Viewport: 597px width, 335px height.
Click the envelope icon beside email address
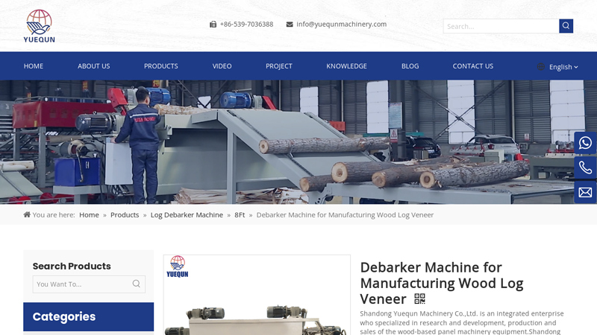point(290,25)
